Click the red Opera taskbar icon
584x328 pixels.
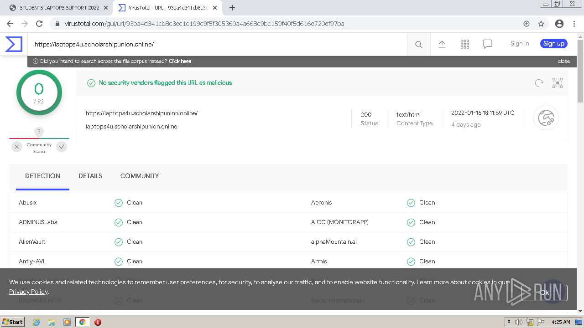(x=98, y=322)
